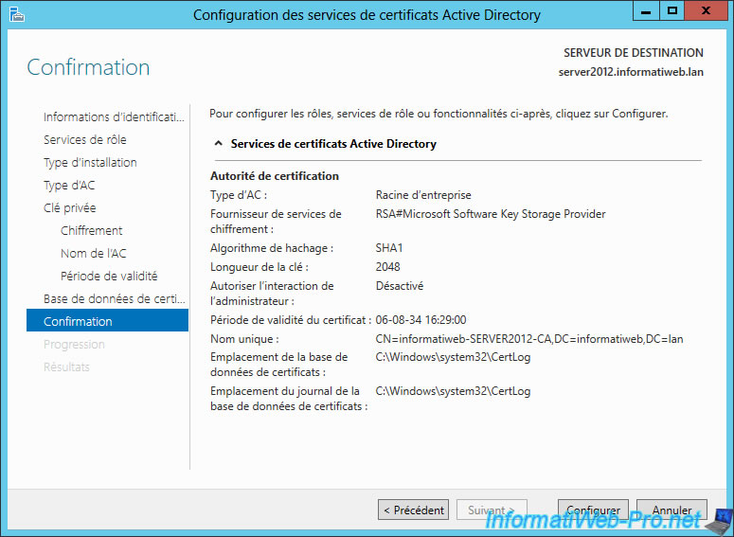Maximize the configuration wizard window
Image resolution: width=734 pixels, height=537 pixels.
tap(672, 10)
